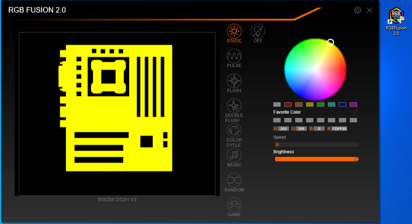Close the RGB Fusion window
The image size is (412, 224).
click(x=369, y=10)
